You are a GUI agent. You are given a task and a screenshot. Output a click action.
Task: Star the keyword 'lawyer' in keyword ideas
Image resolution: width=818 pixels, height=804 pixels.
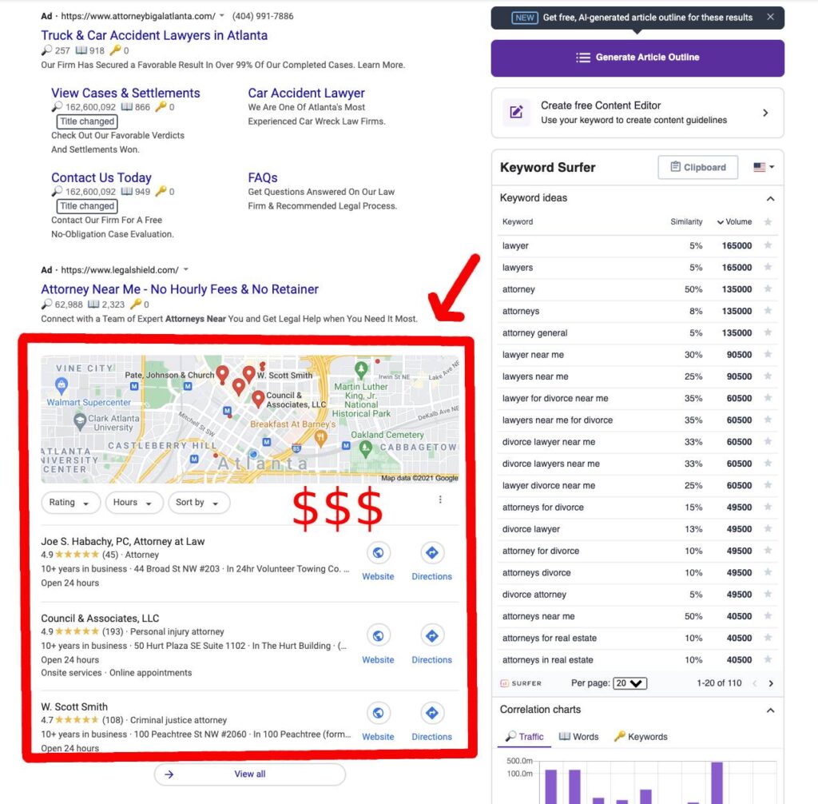pos(768,245)
